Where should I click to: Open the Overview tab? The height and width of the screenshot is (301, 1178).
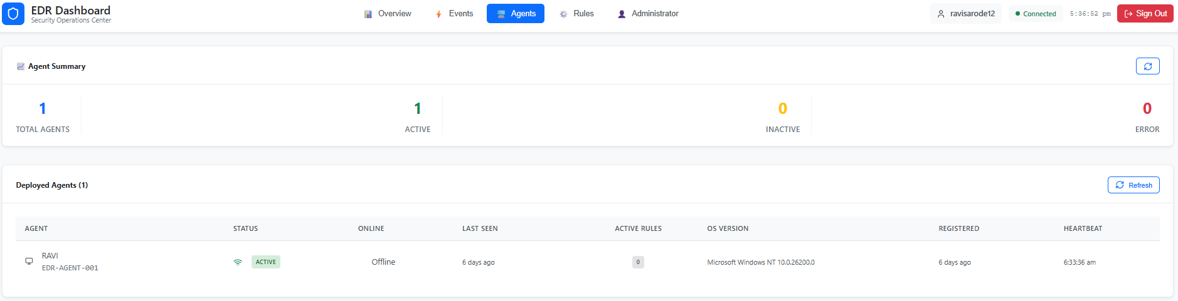click(388, 14)
